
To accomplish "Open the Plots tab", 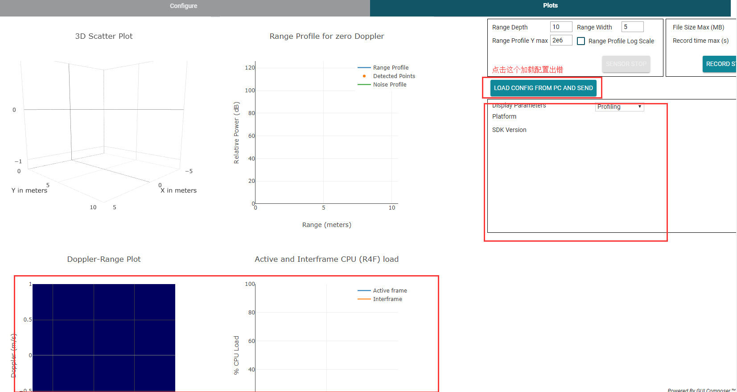I will (550, 6).
